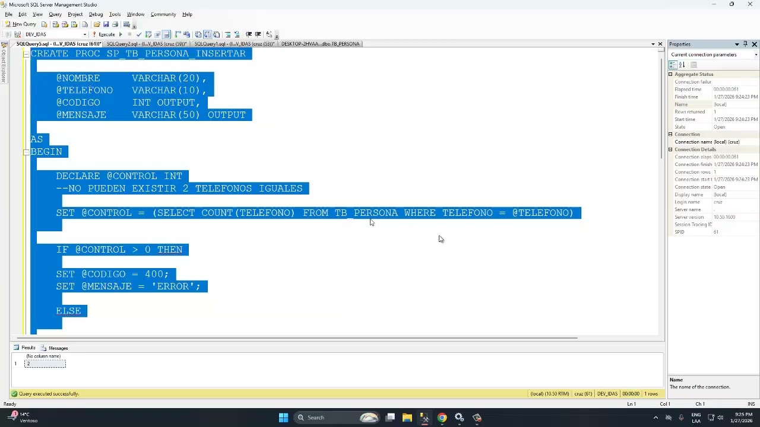Open the Tools menu

click(115, 14)
